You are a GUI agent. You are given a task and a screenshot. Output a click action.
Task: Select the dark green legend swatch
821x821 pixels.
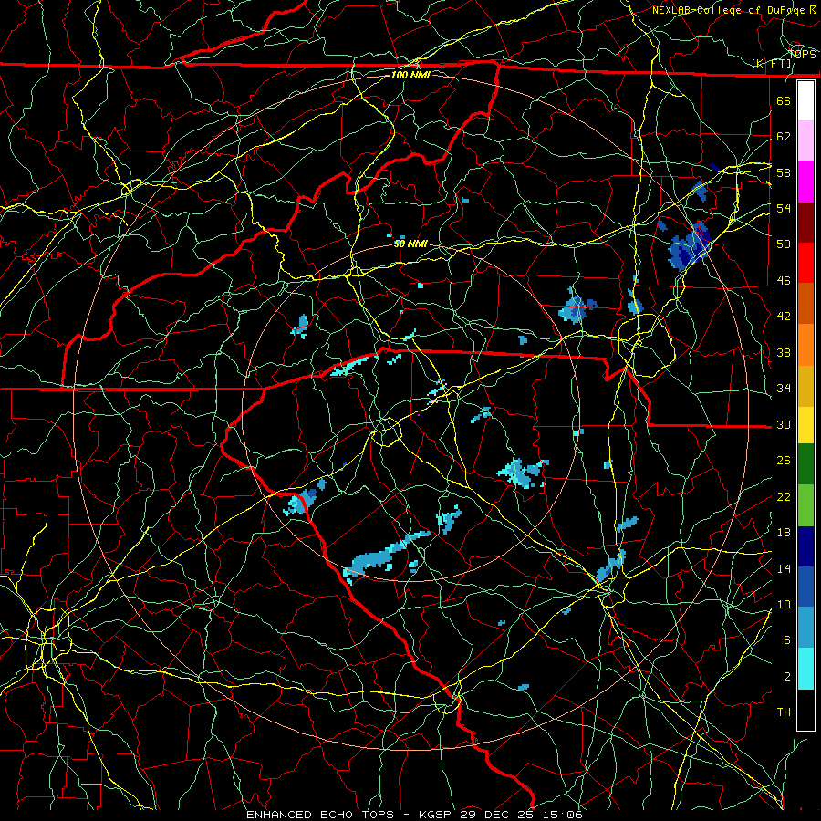(805, 464)
